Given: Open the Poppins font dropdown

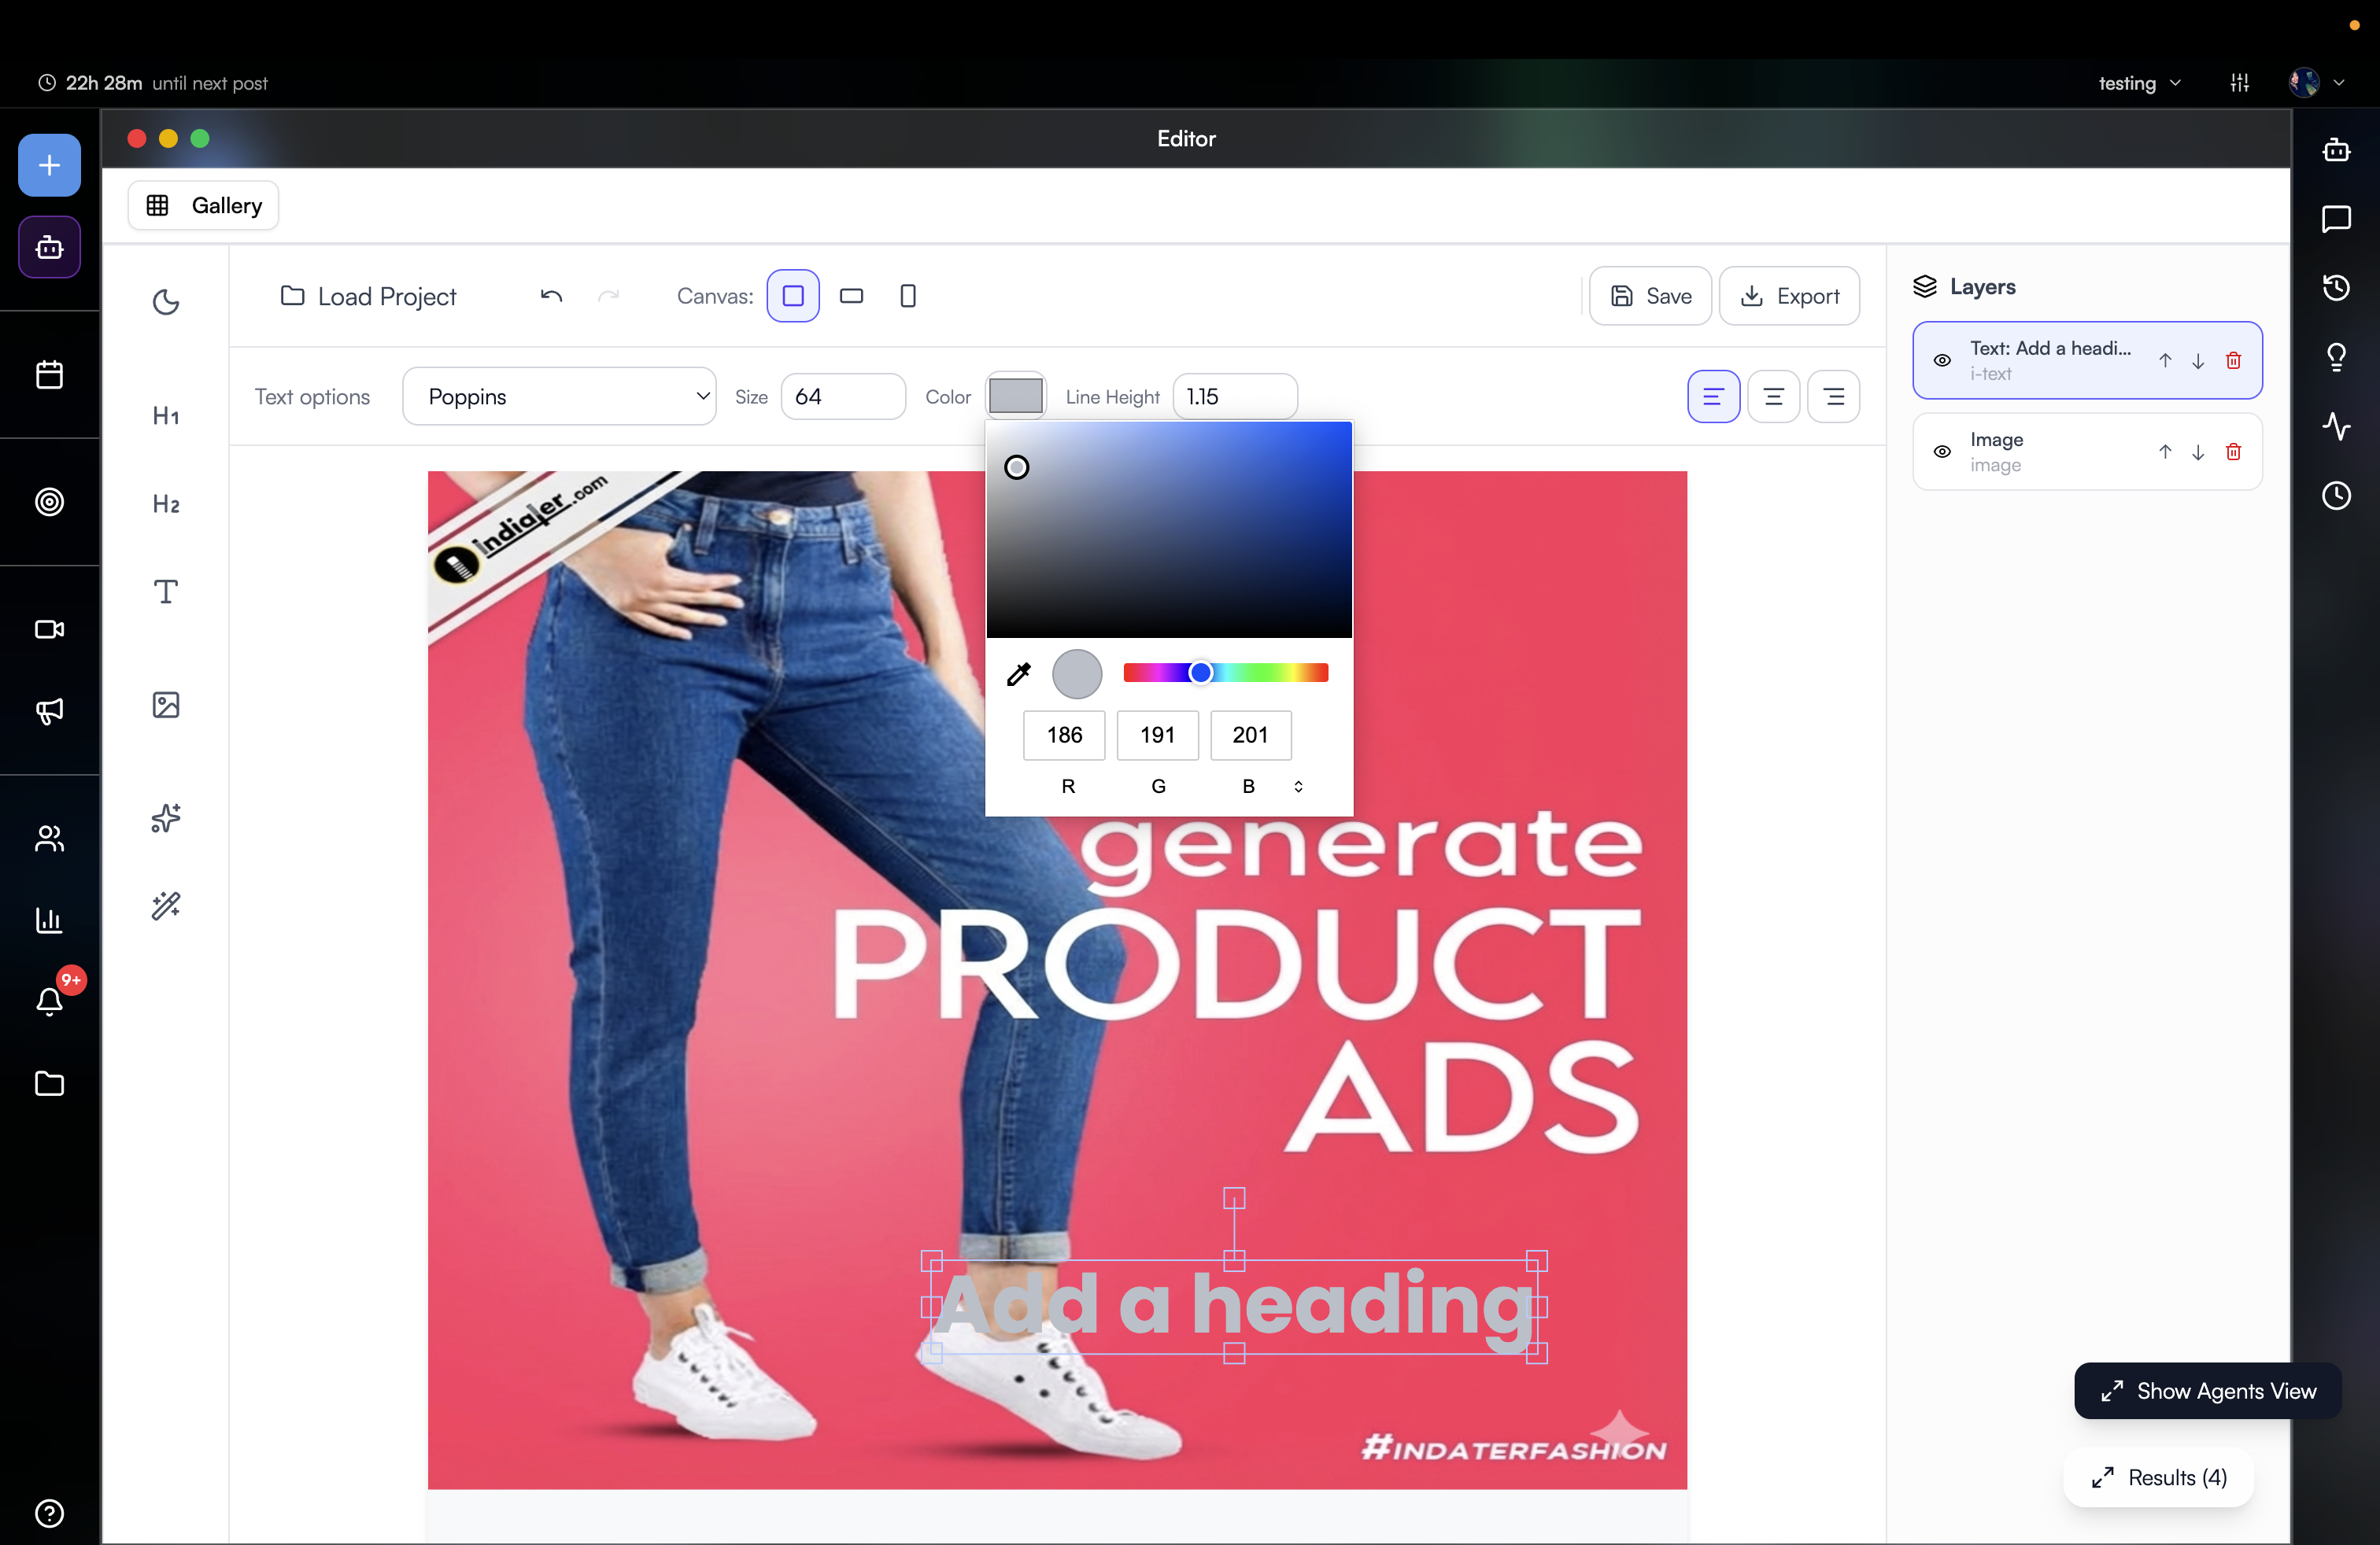Looking at the screenshot, I should 559,396.
